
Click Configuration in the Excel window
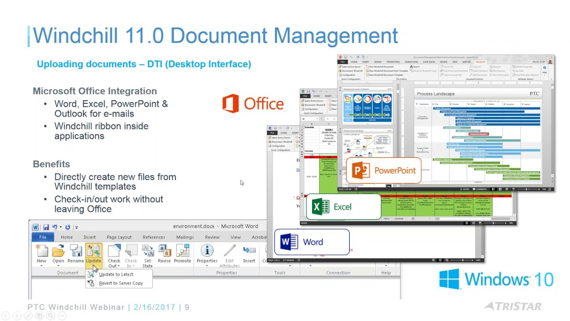310,109
